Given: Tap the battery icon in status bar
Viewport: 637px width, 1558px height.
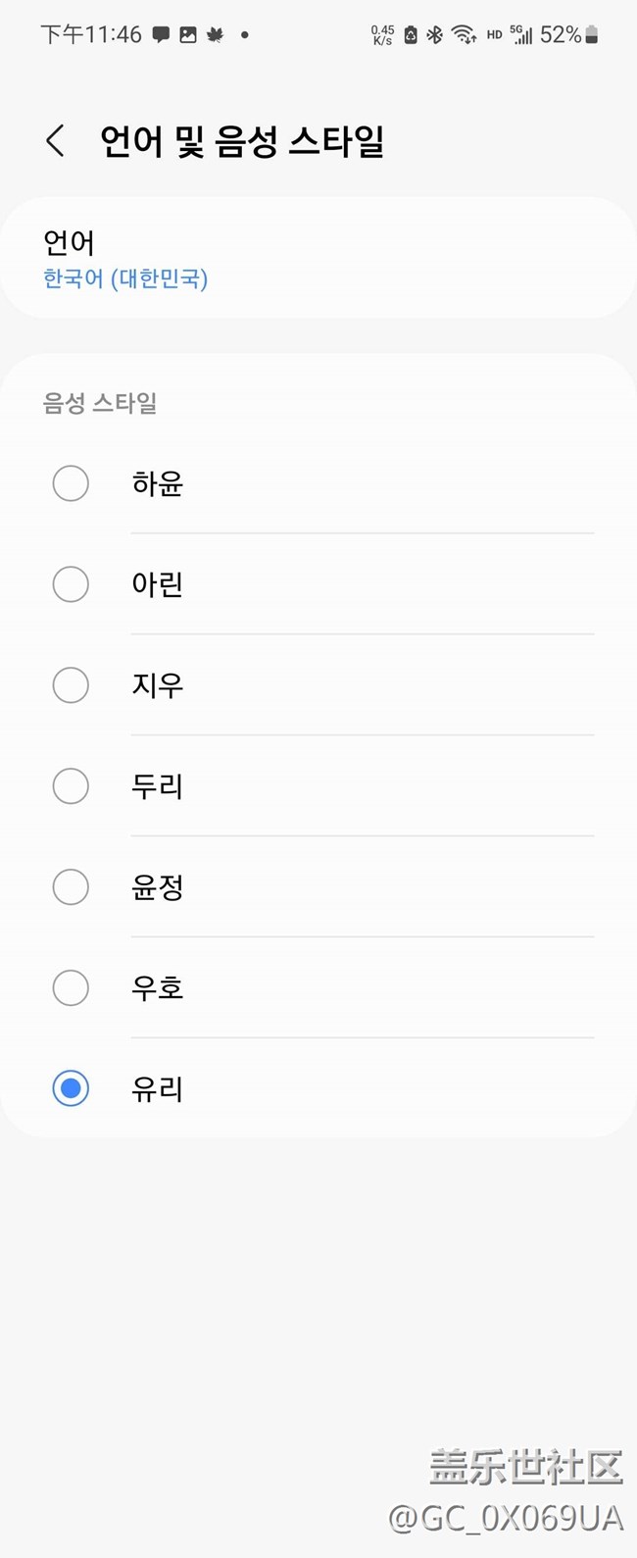Looking at the screenshot, I should point(591,35).
